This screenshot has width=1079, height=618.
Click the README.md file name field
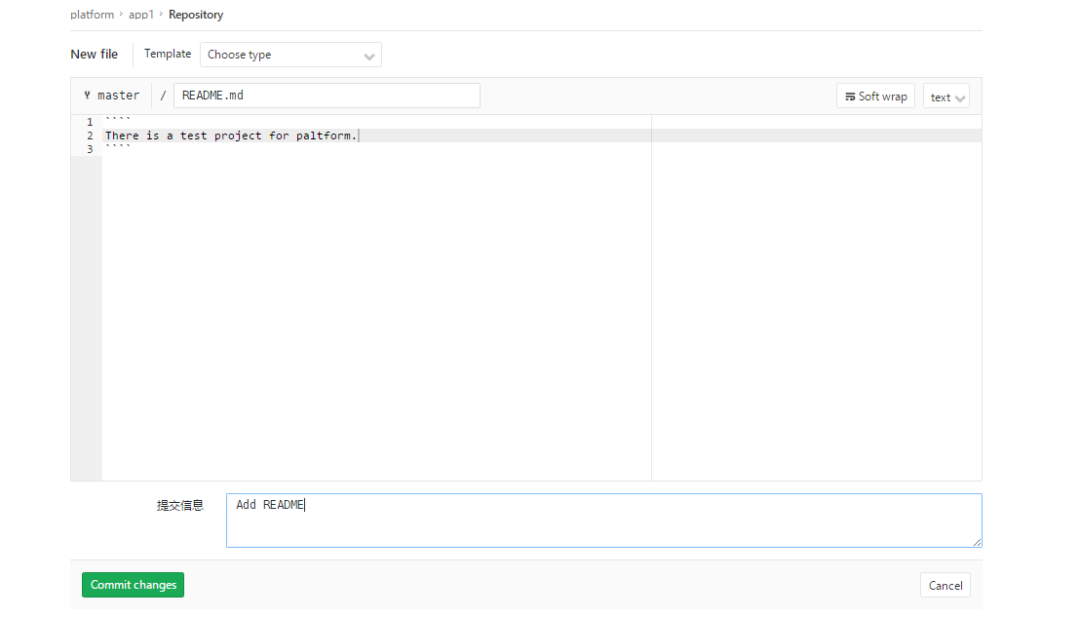click(327, 96)
